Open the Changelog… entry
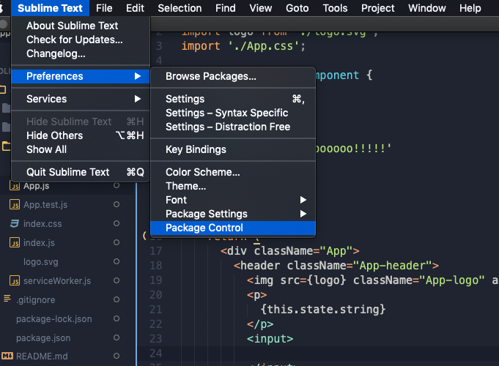Image resolution: width=499 pixels, height=366 pixels. pos(80,53)
